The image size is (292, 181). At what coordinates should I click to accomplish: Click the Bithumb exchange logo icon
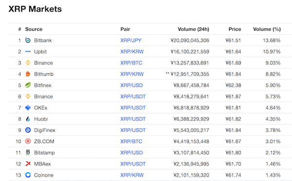28,74
